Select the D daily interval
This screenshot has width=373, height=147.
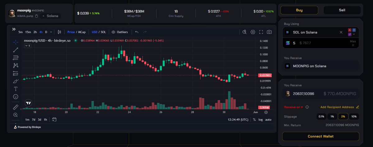(46, 32)
